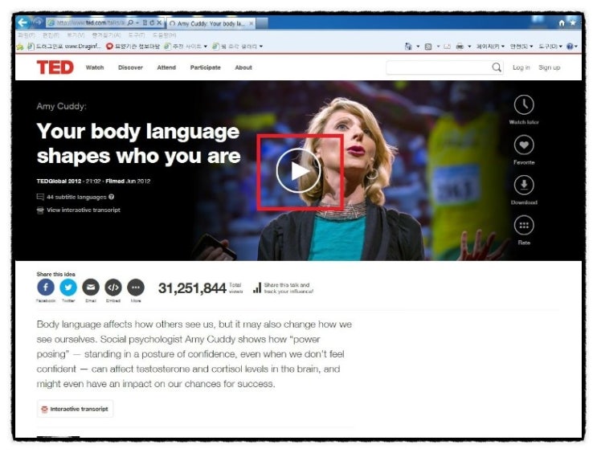Open the Participate menu
This screenshot has height=453, width=597.
(x=205, y=67)
